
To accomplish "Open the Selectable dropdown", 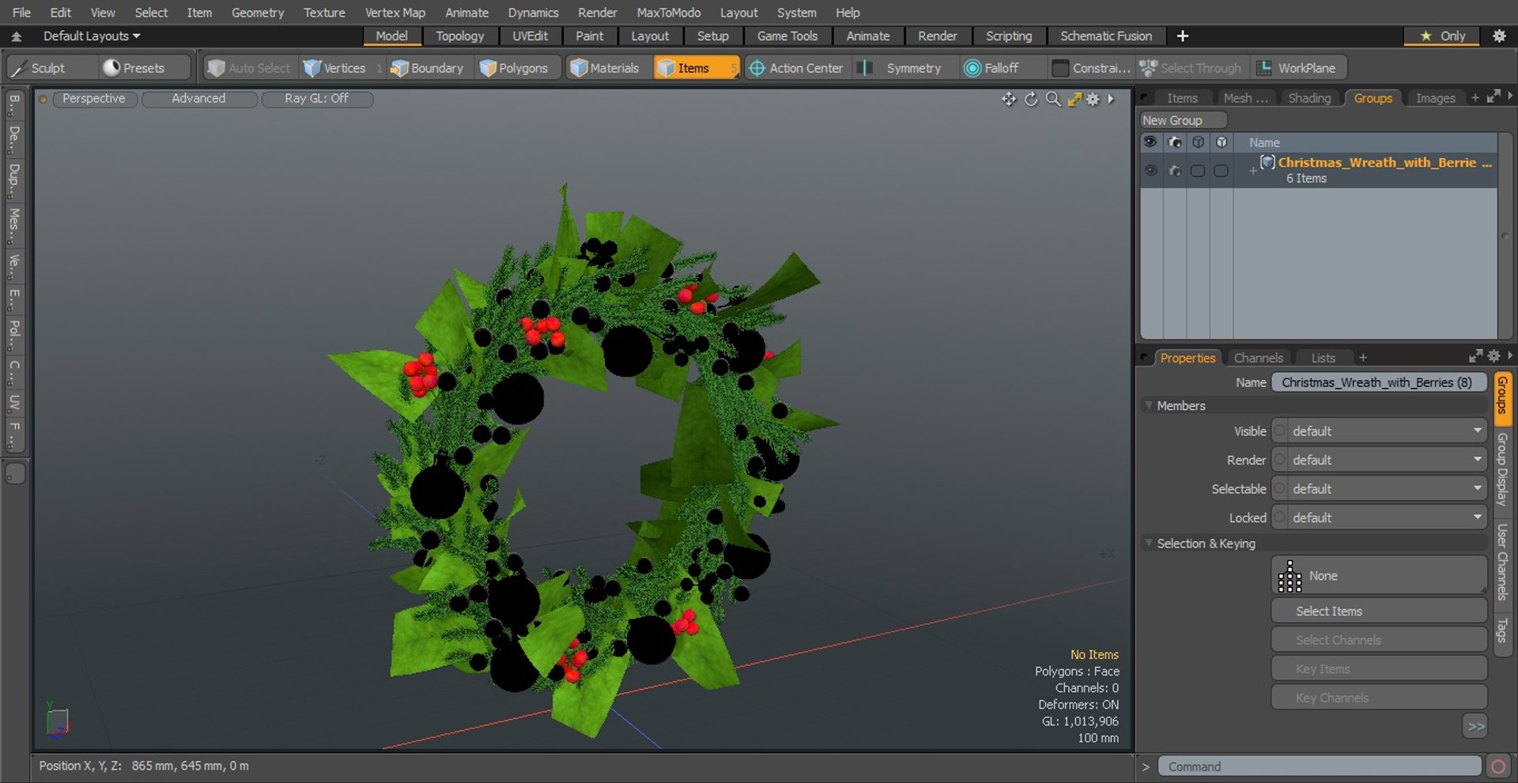I will pyautogui.click(x=1386, y=489).
